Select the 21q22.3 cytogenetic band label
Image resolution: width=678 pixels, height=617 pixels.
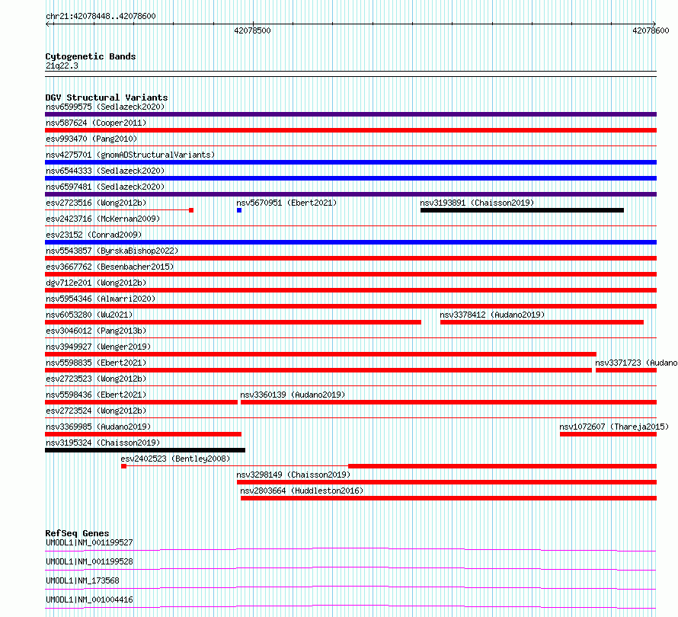pos(62,66)
